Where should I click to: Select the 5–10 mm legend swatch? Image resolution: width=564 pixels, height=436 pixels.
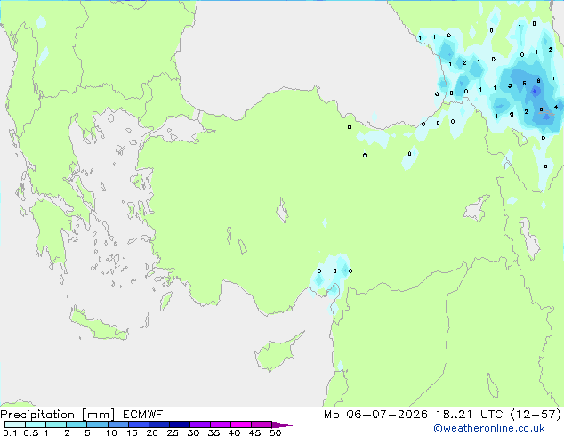coord(97,424)
